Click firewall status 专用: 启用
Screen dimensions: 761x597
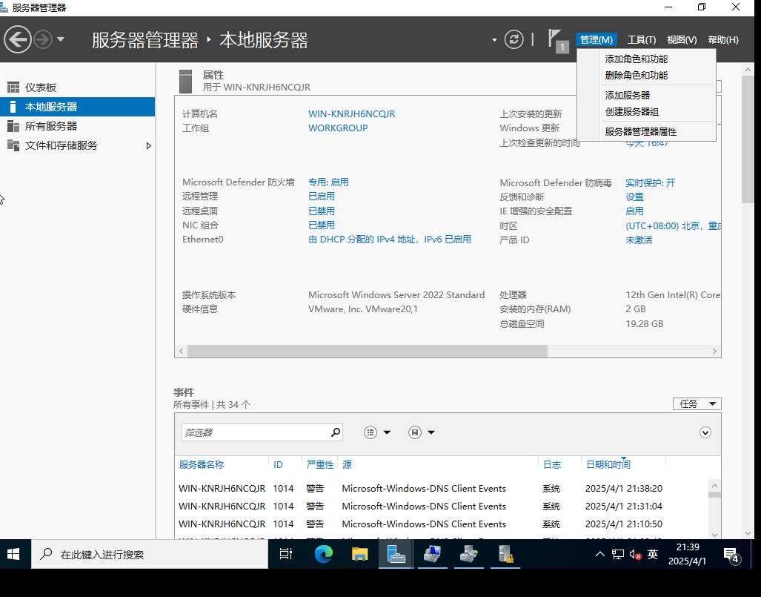[x=328, y=182]
